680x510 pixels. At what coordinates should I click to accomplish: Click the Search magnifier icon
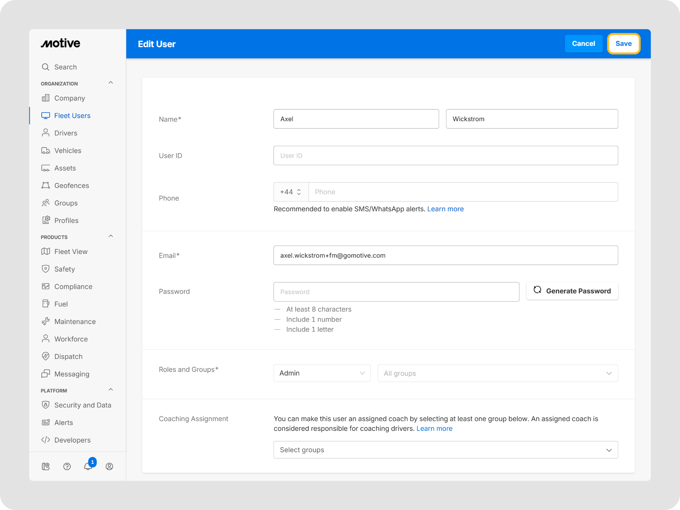pos(45,67)
